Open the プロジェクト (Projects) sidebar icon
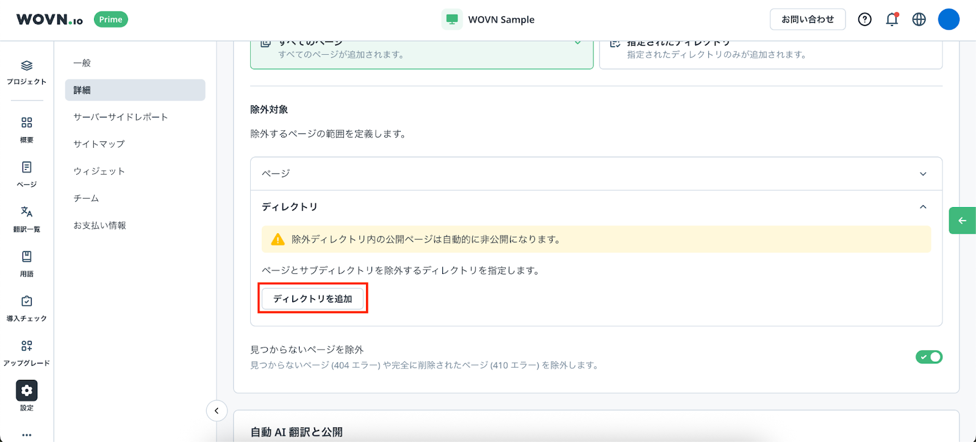Screen dimensions: 976x442 pyautogui.click(x=26, y=66)
